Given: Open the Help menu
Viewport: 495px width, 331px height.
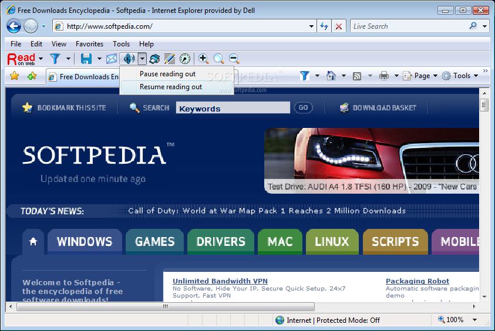Looking at the screenshot, I should (x=146, y=44).
